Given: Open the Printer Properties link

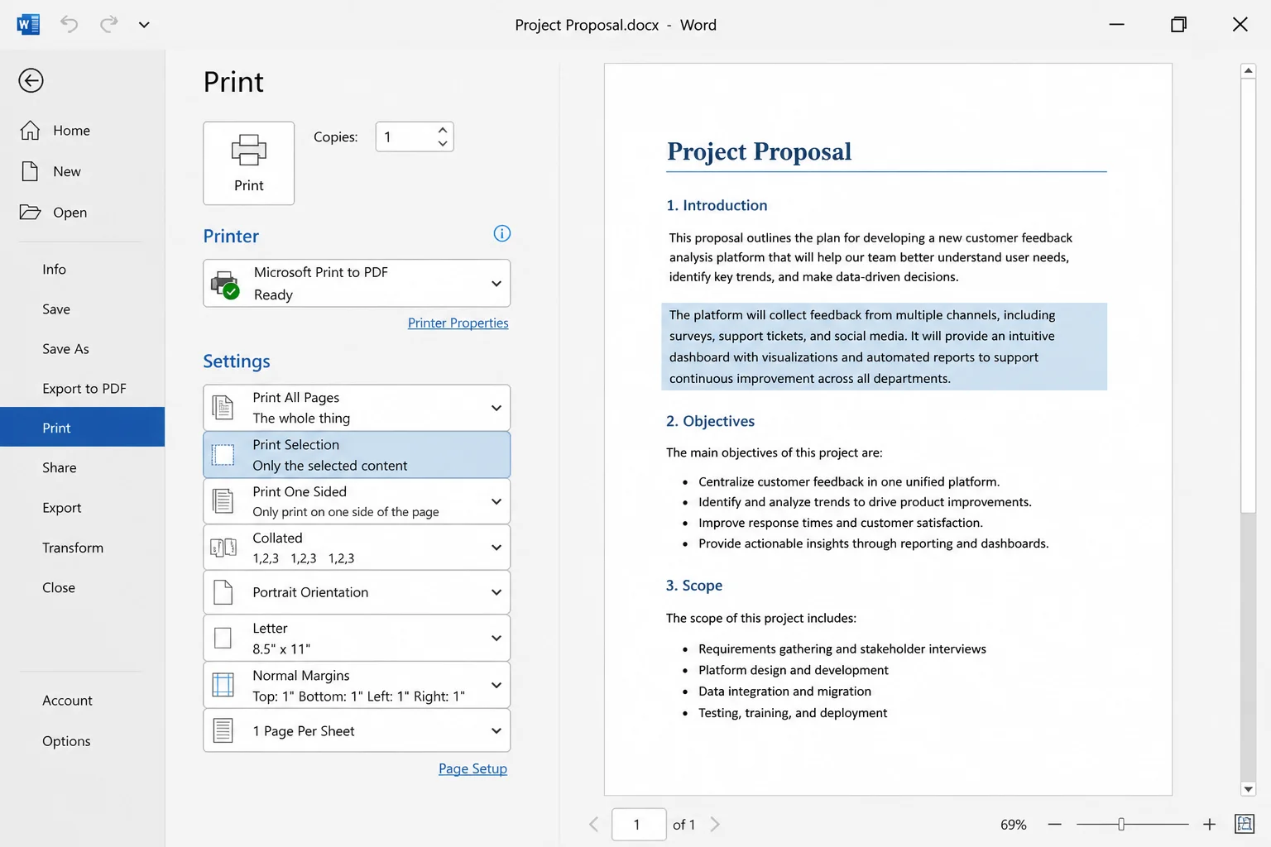Looking at the screenshot, I should click(458, 323).
